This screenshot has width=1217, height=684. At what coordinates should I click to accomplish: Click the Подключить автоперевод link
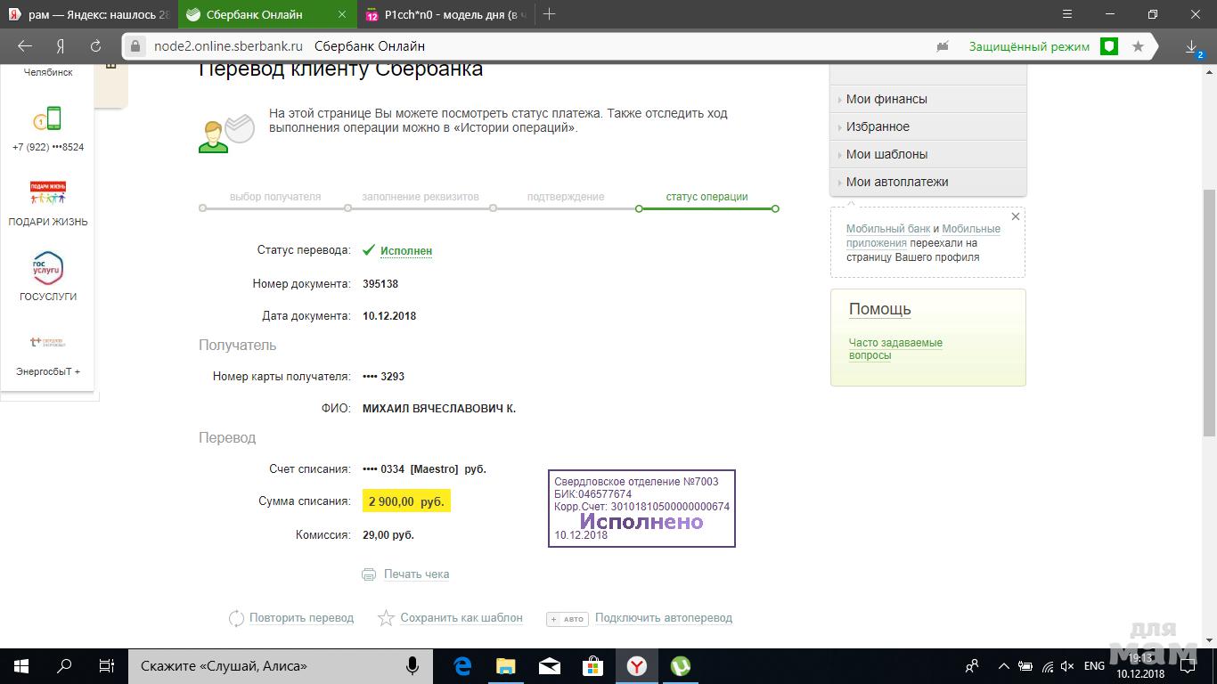click(663, 618)
